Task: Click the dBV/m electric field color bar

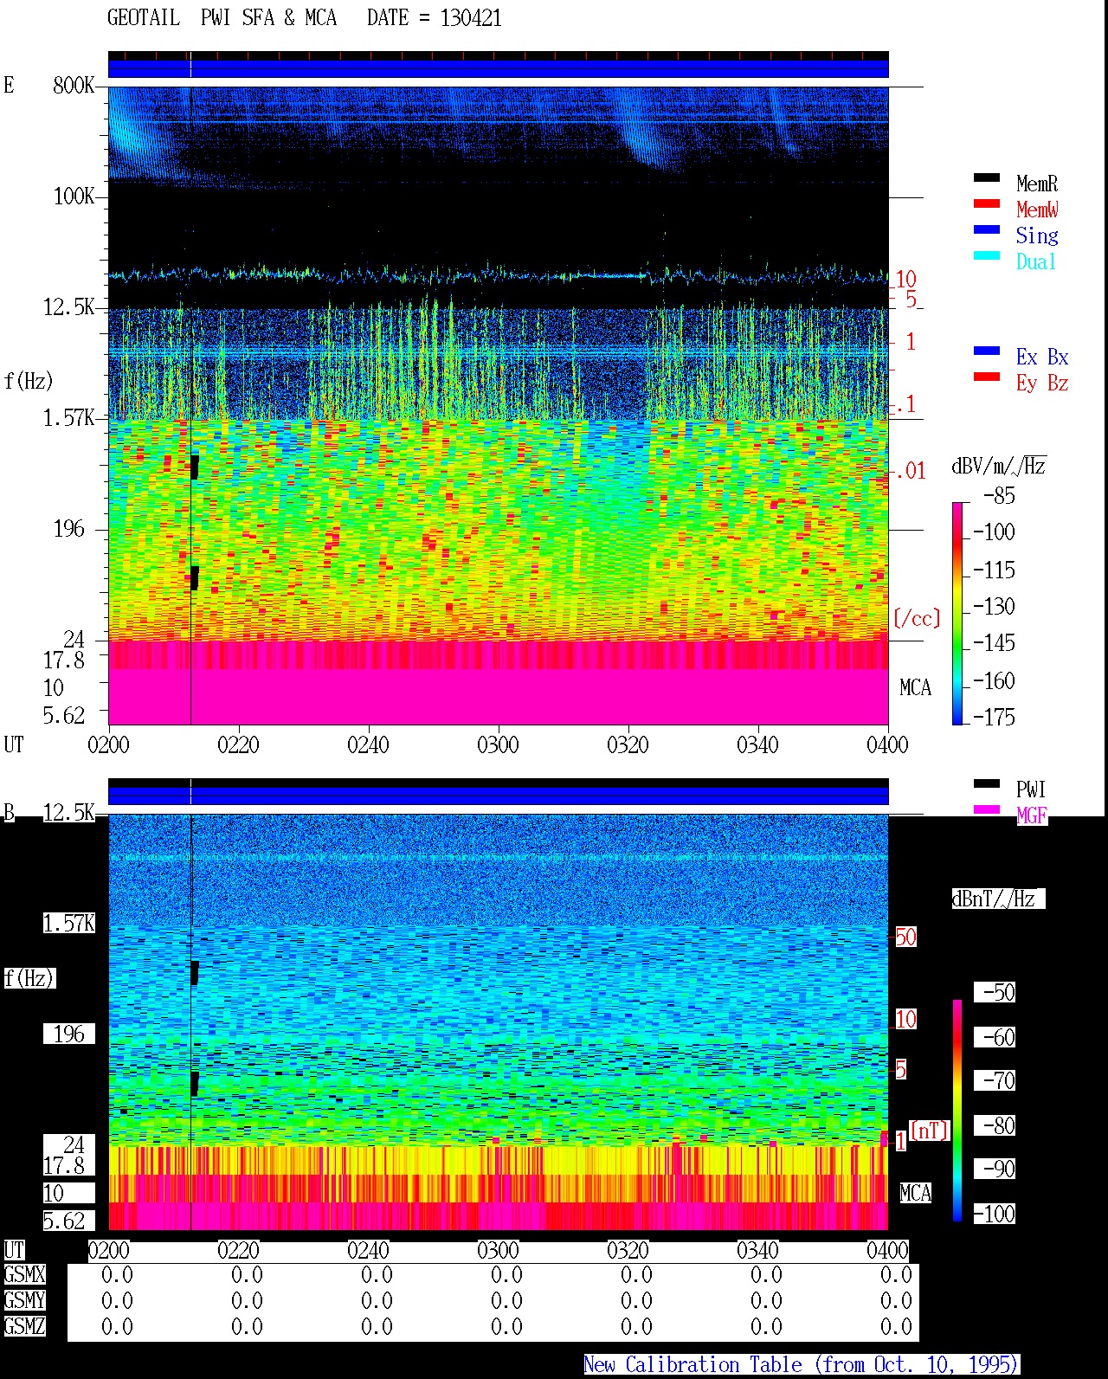Action: 957,613
